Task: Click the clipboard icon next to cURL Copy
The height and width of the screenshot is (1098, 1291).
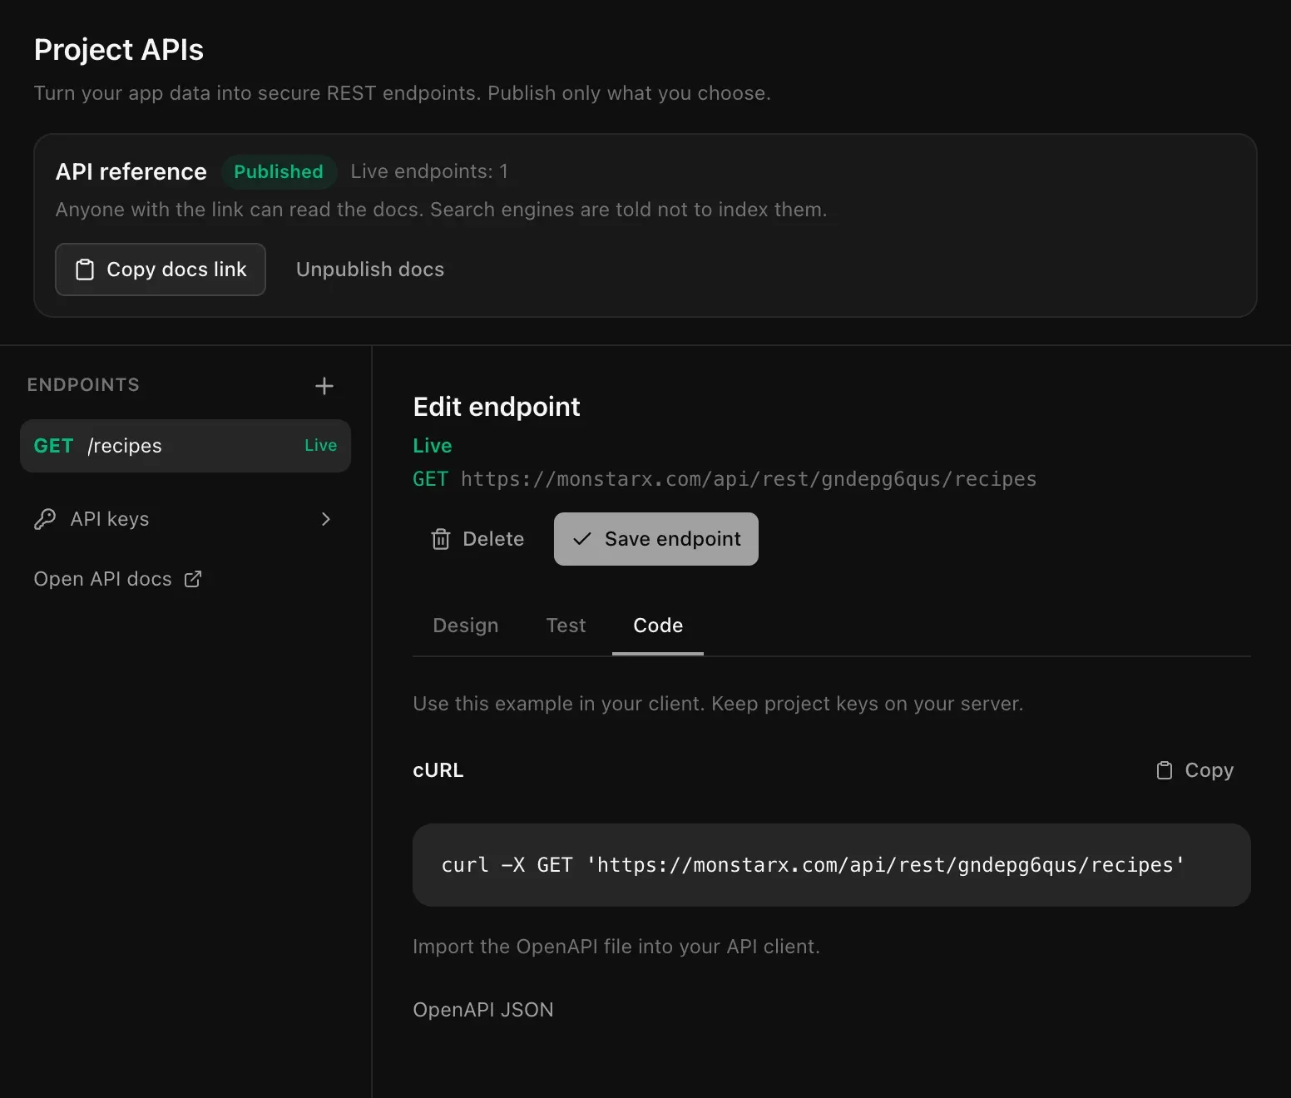Action: click(1165, 770)
